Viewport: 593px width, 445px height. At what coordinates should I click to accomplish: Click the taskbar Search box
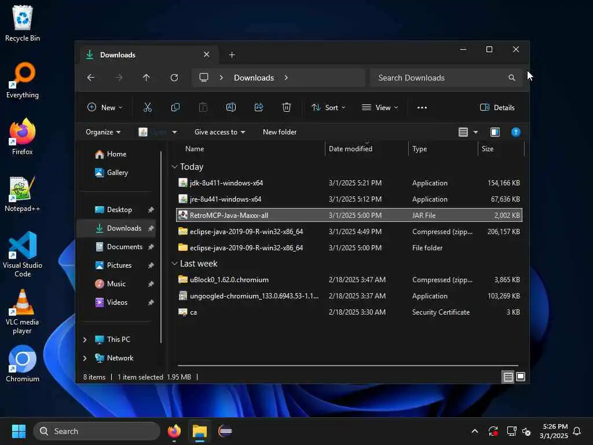pos(97,431)
